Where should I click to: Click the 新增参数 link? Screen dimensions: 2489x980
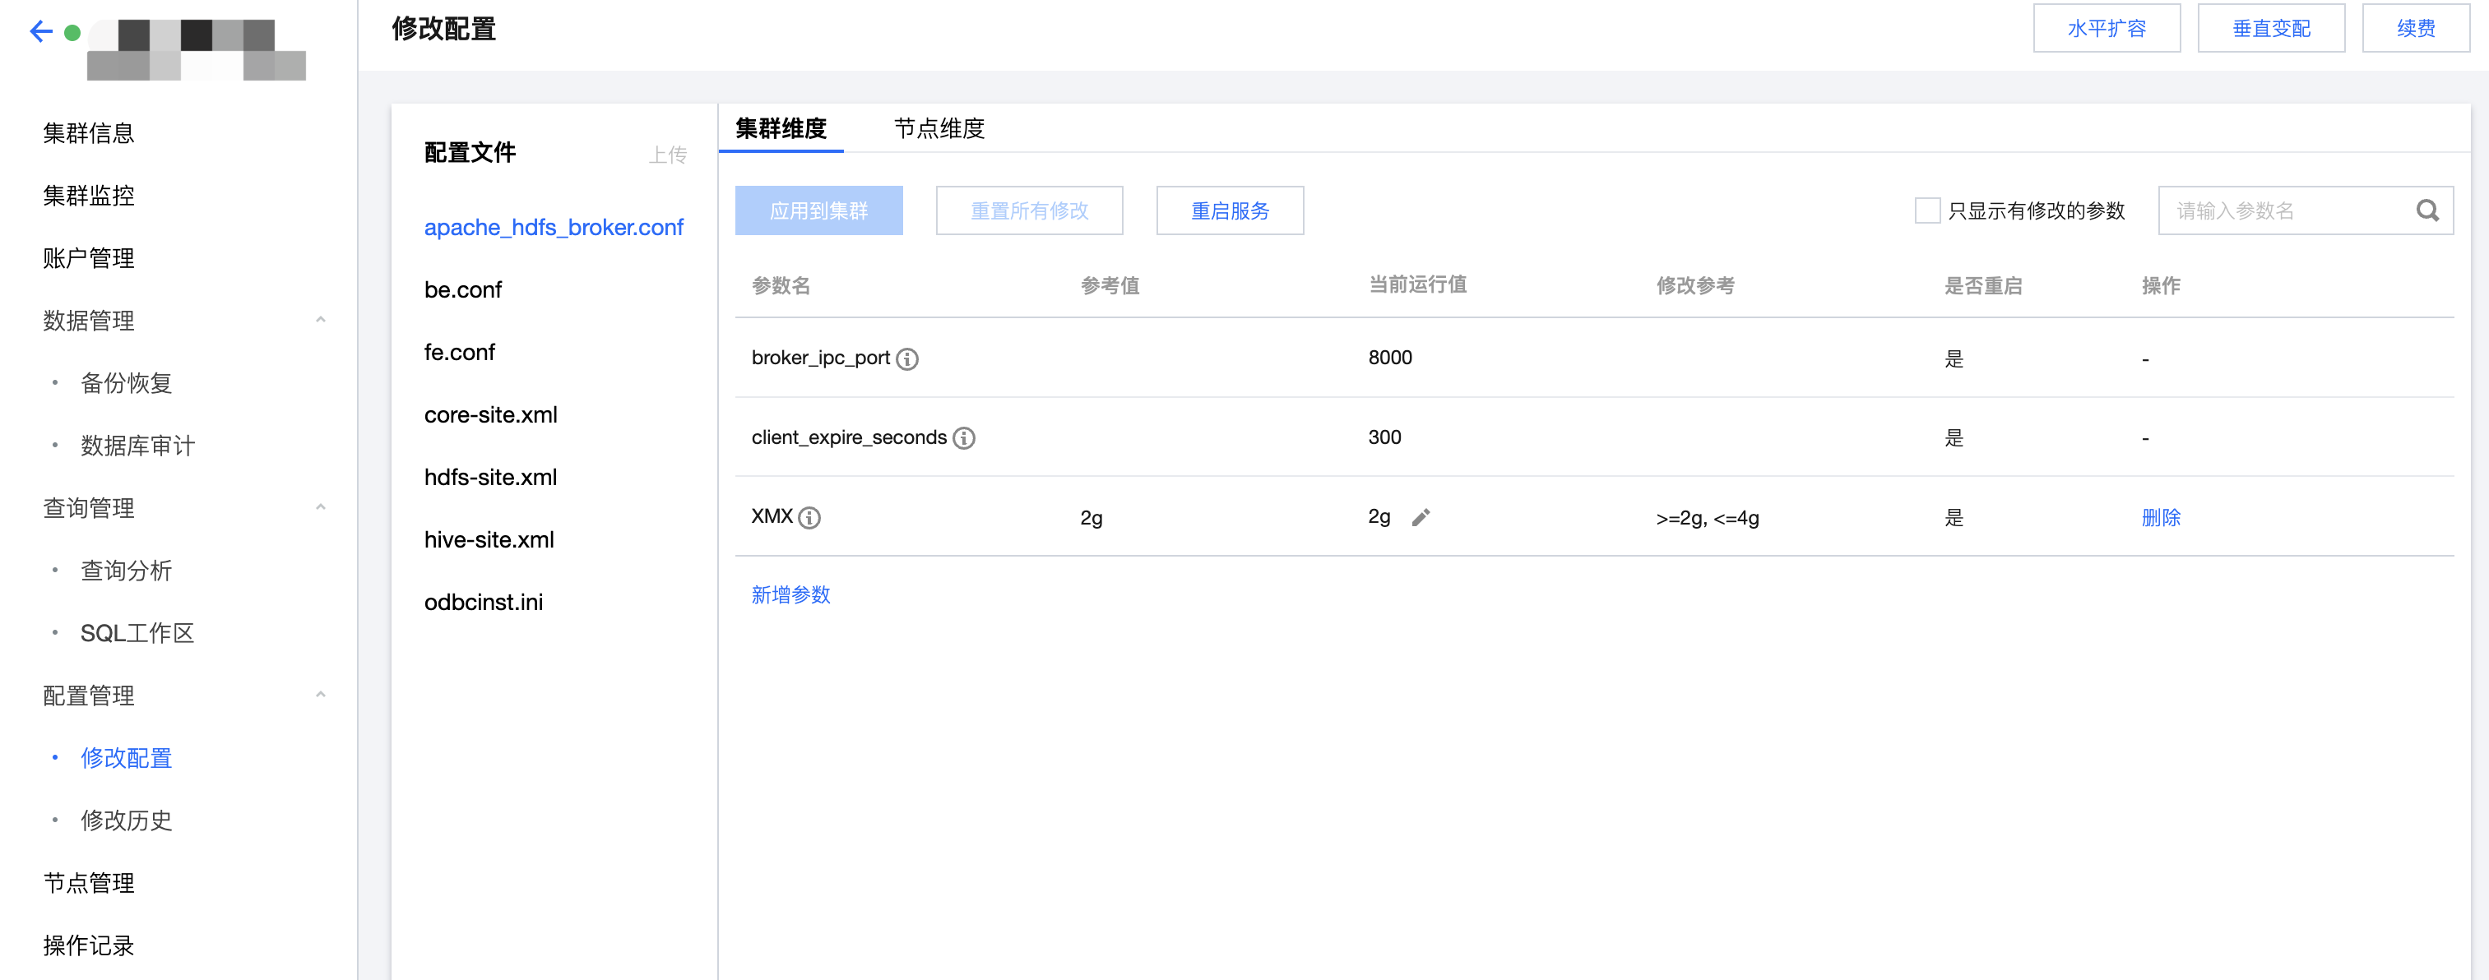click(790, 594)
